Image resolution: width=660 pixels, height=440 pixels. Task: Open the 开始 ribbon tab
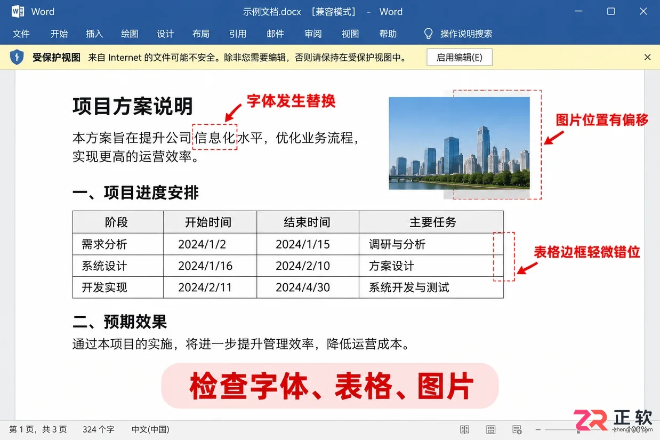[x=59, y=34]
